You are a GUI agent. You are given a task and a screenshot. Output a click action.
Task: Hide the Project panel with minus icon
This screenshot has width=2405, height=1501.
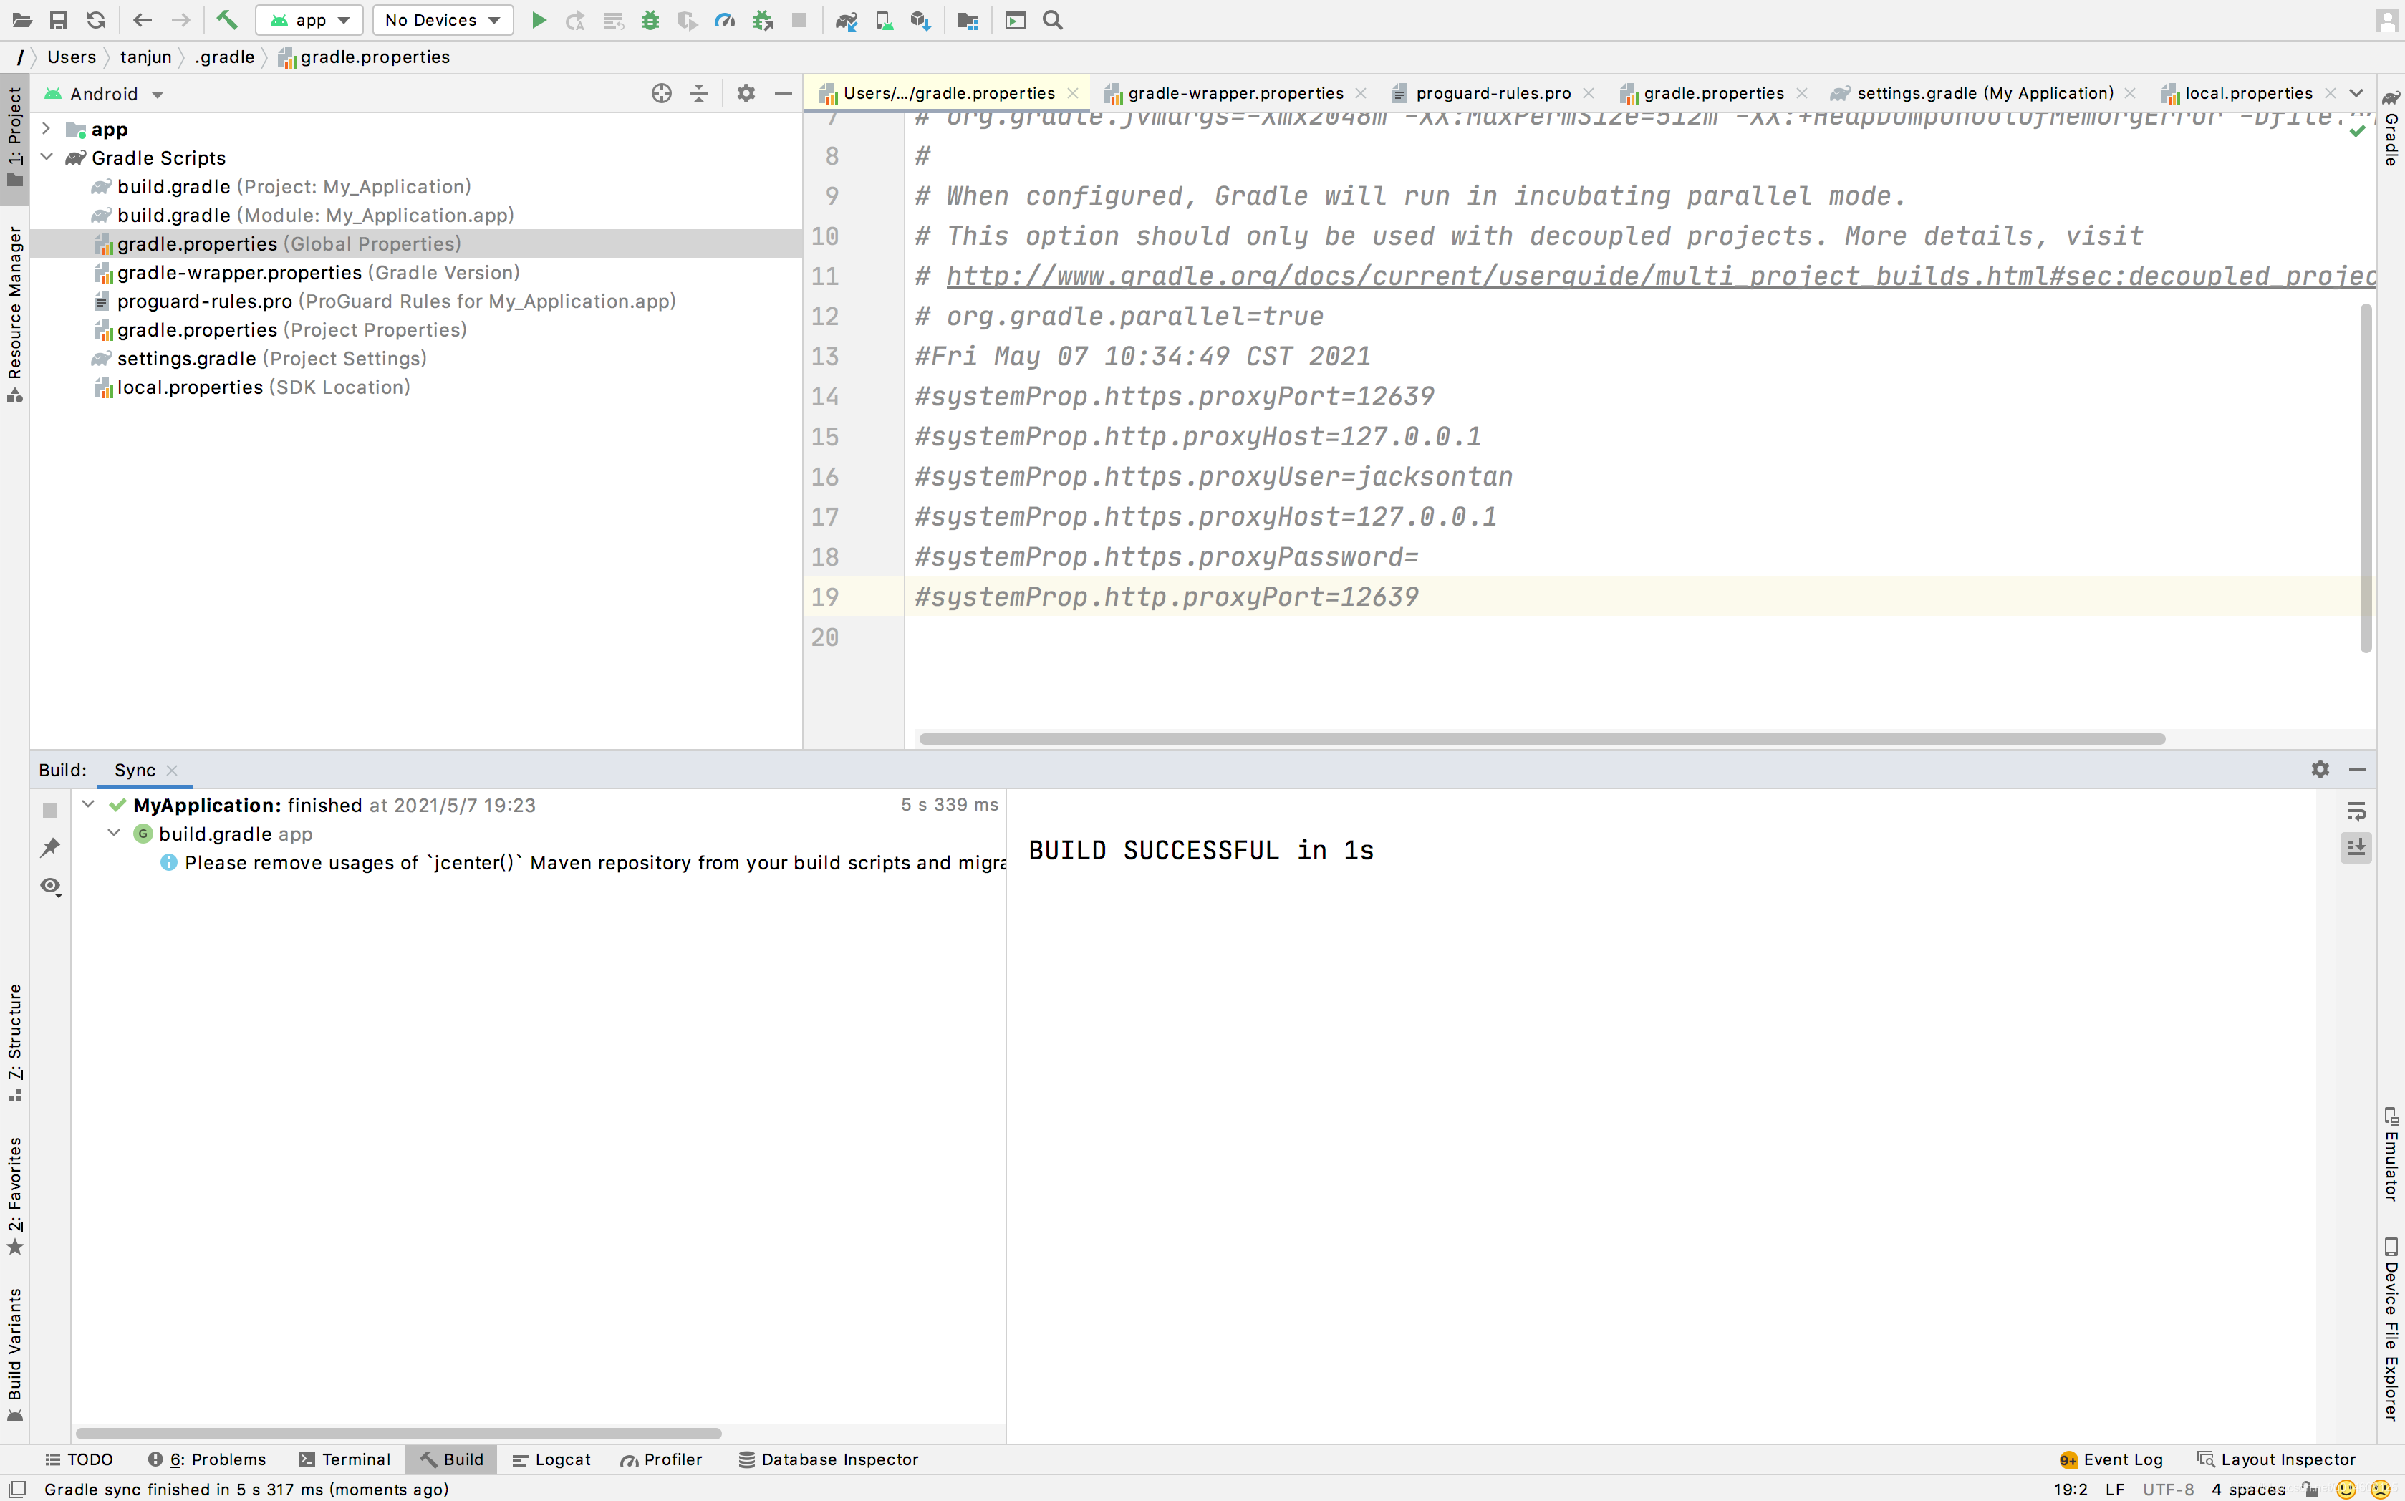pos(783,93)
